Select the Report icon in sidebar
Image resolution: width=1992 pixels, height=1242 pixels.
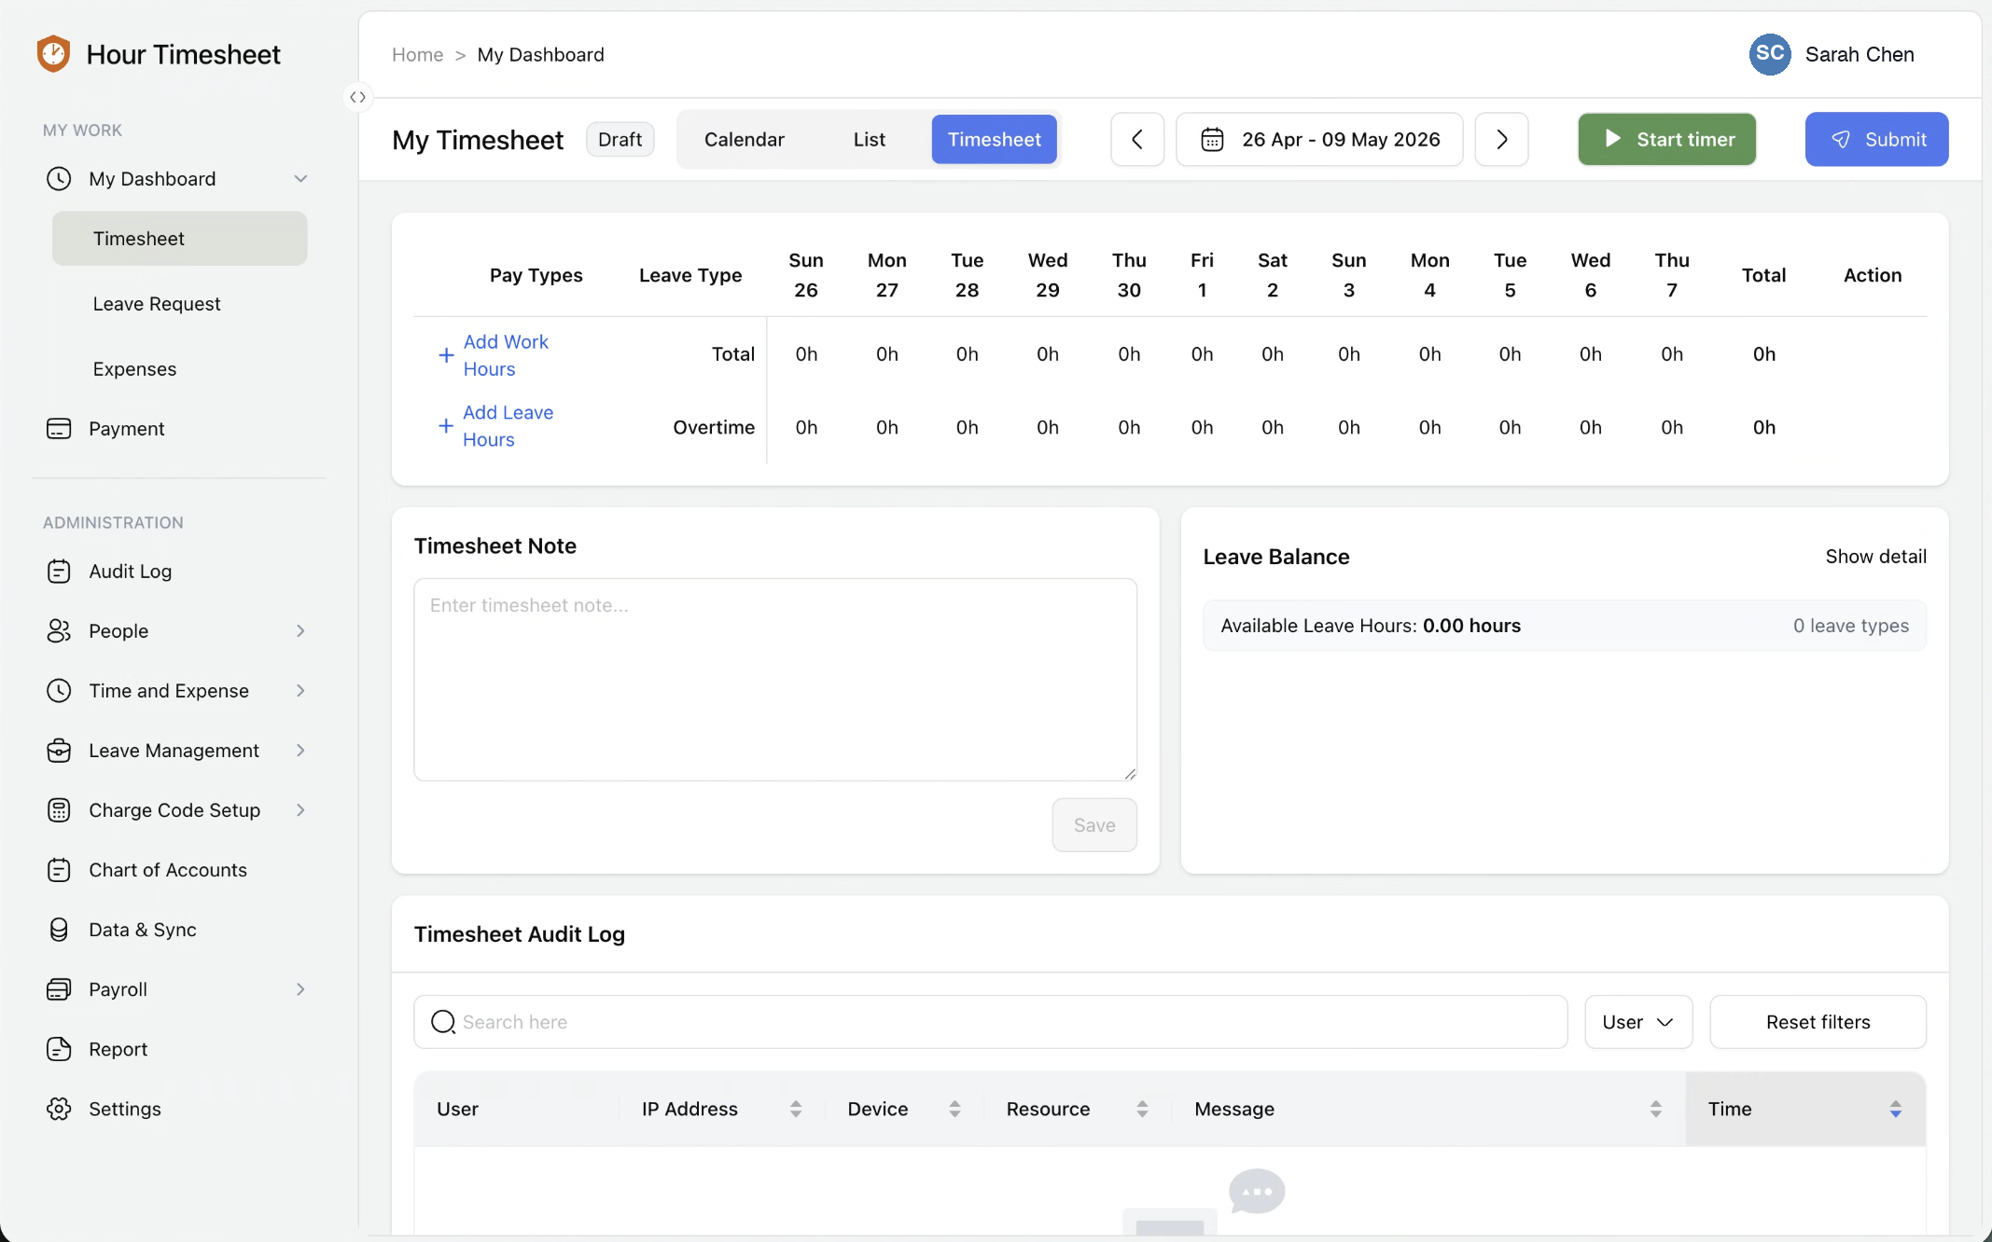coord(60,1048)
